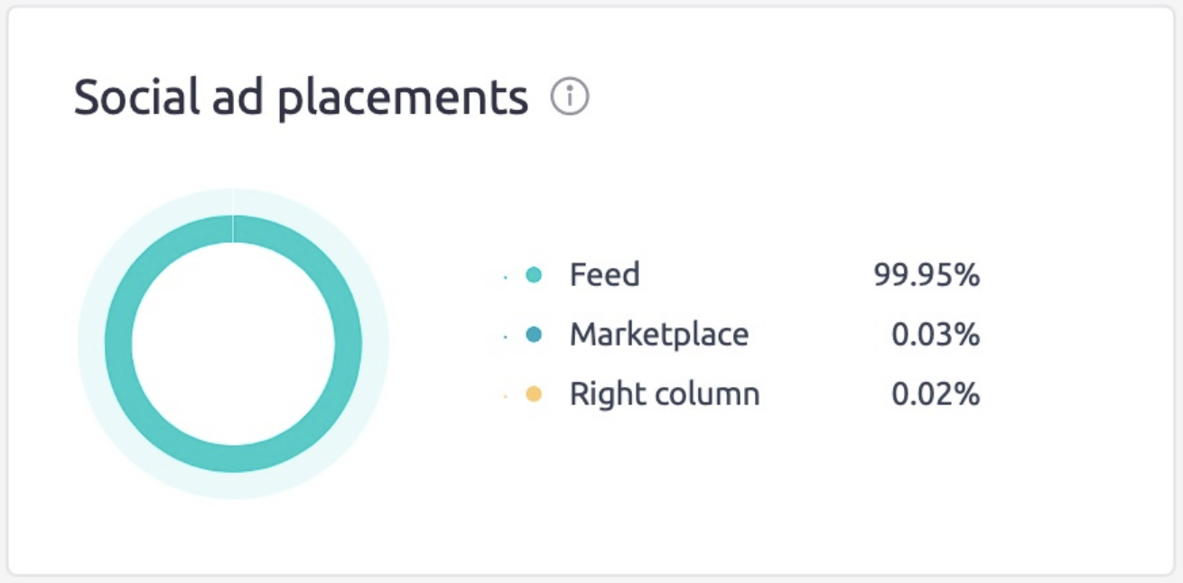Click the thin divider at the donut's top
Screen dimensions: 1183x583
click(x=233, y=228)
